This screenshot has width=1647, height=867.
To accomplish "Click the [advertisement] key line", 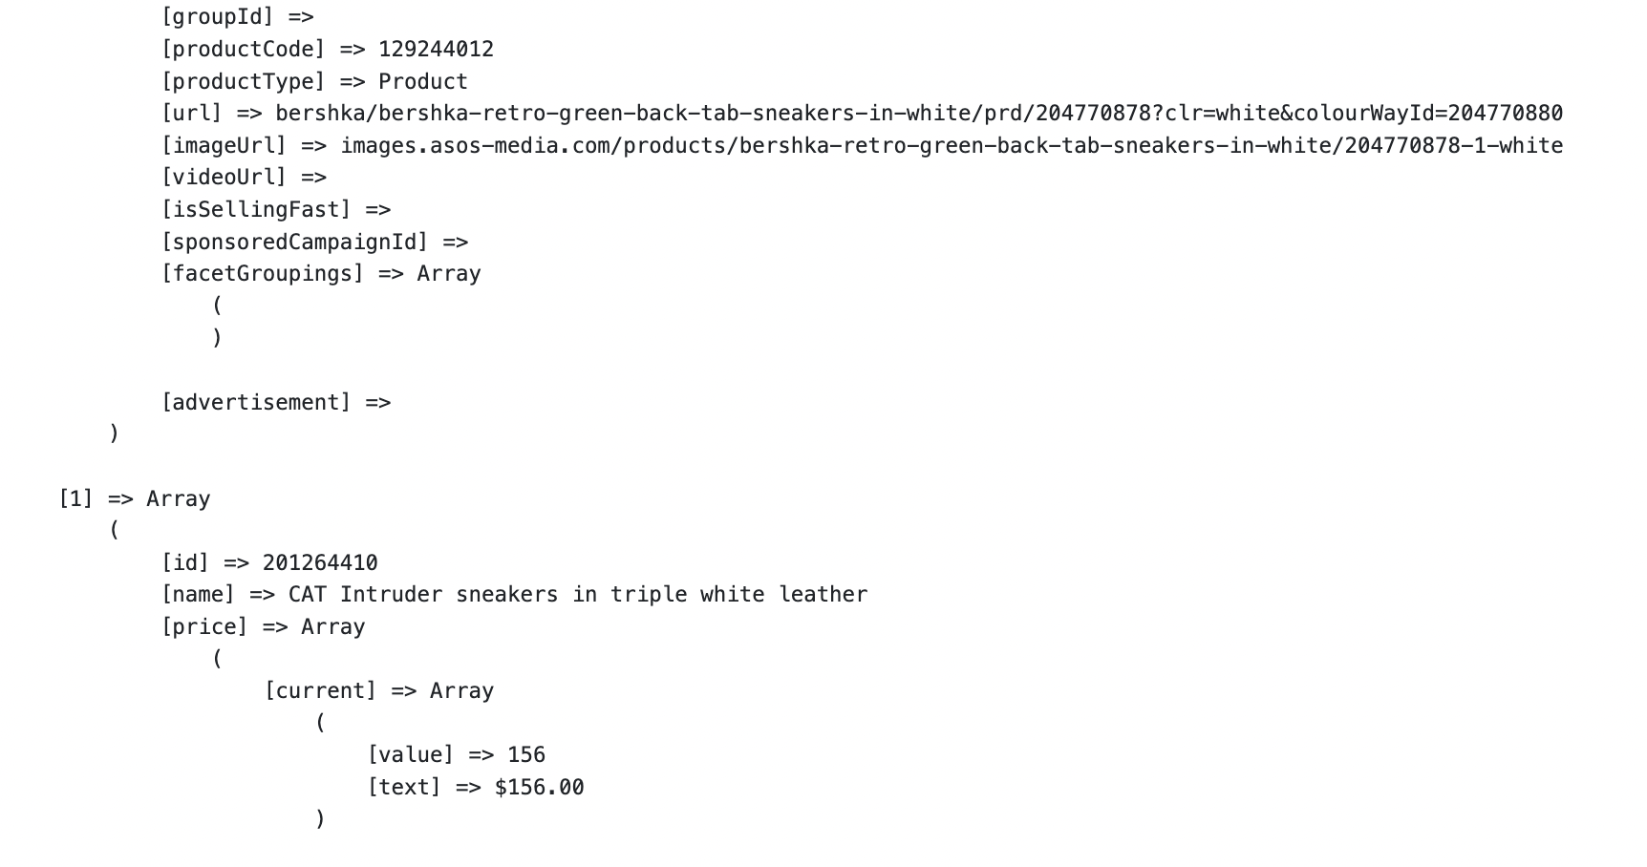I will (x=276, y=403).
